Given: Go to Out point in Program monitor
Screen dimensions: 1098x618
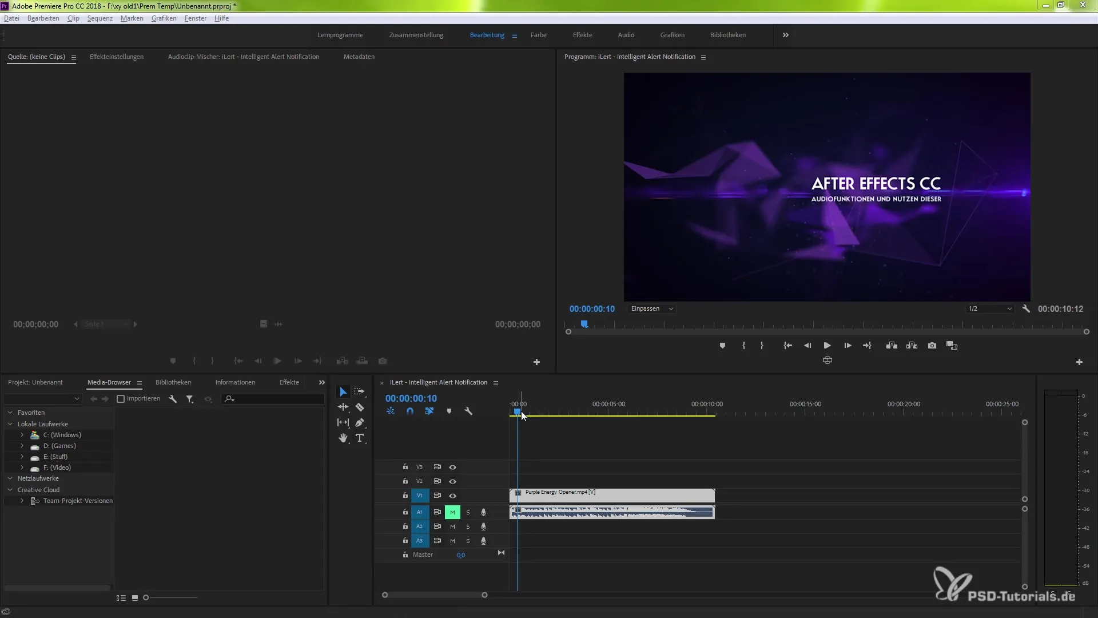Looking at the screenshot, I should coord(867,346).
